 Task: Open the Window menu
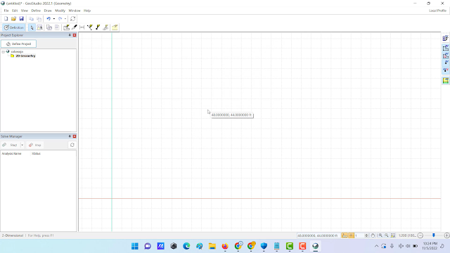tap(75, 11)
